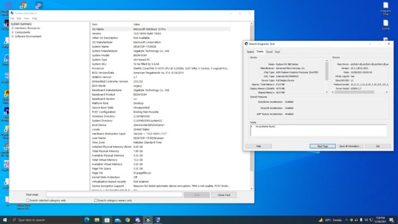Image resolution: width=398 pixels, height=224 pixels.
Task: Click Next Page in DirectX Diagnostic Tool
Action: tap(323, 146)
